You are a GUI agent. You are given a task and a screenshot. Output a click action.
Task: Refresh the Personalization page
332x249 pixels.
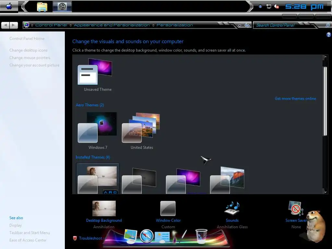coord(247,25)
